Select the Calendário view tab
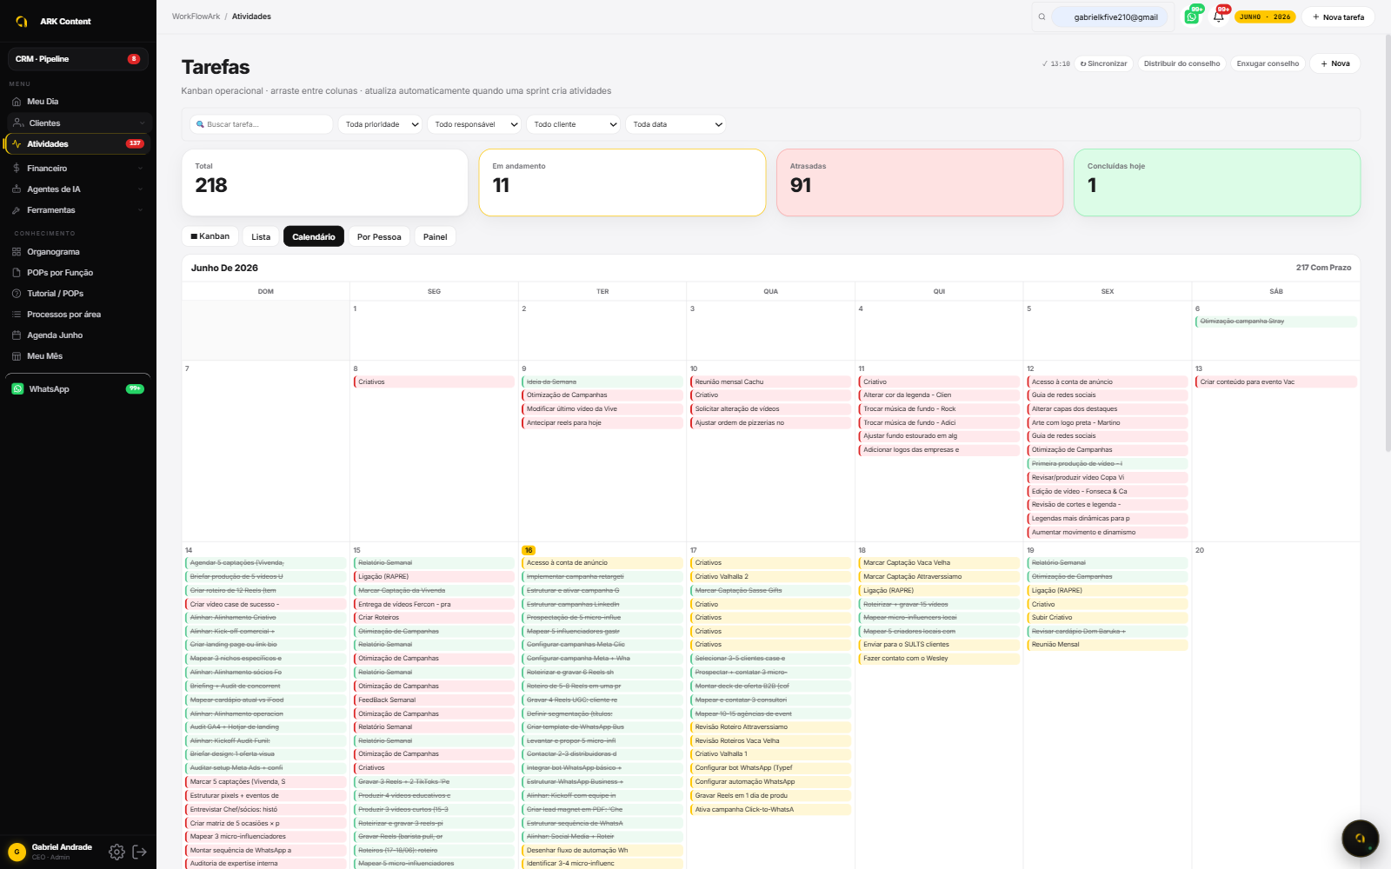Screen dimensions: 1391x869 [314, 236]
